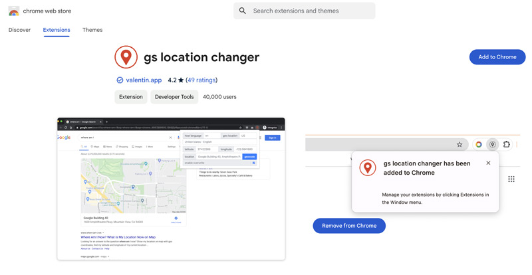Open the Google apps grid icon
Image resolution: width=532 pixels, height=275 pixels.
click(511, 179)
